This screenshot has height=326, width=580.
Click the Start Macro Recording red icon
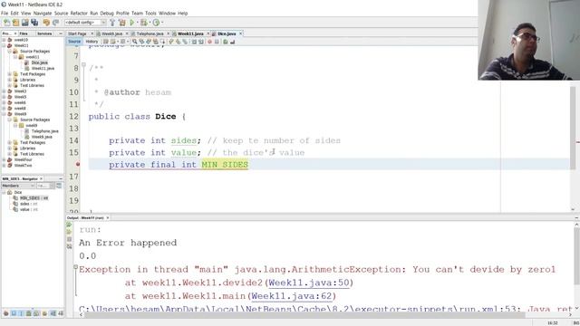(209, 42)
